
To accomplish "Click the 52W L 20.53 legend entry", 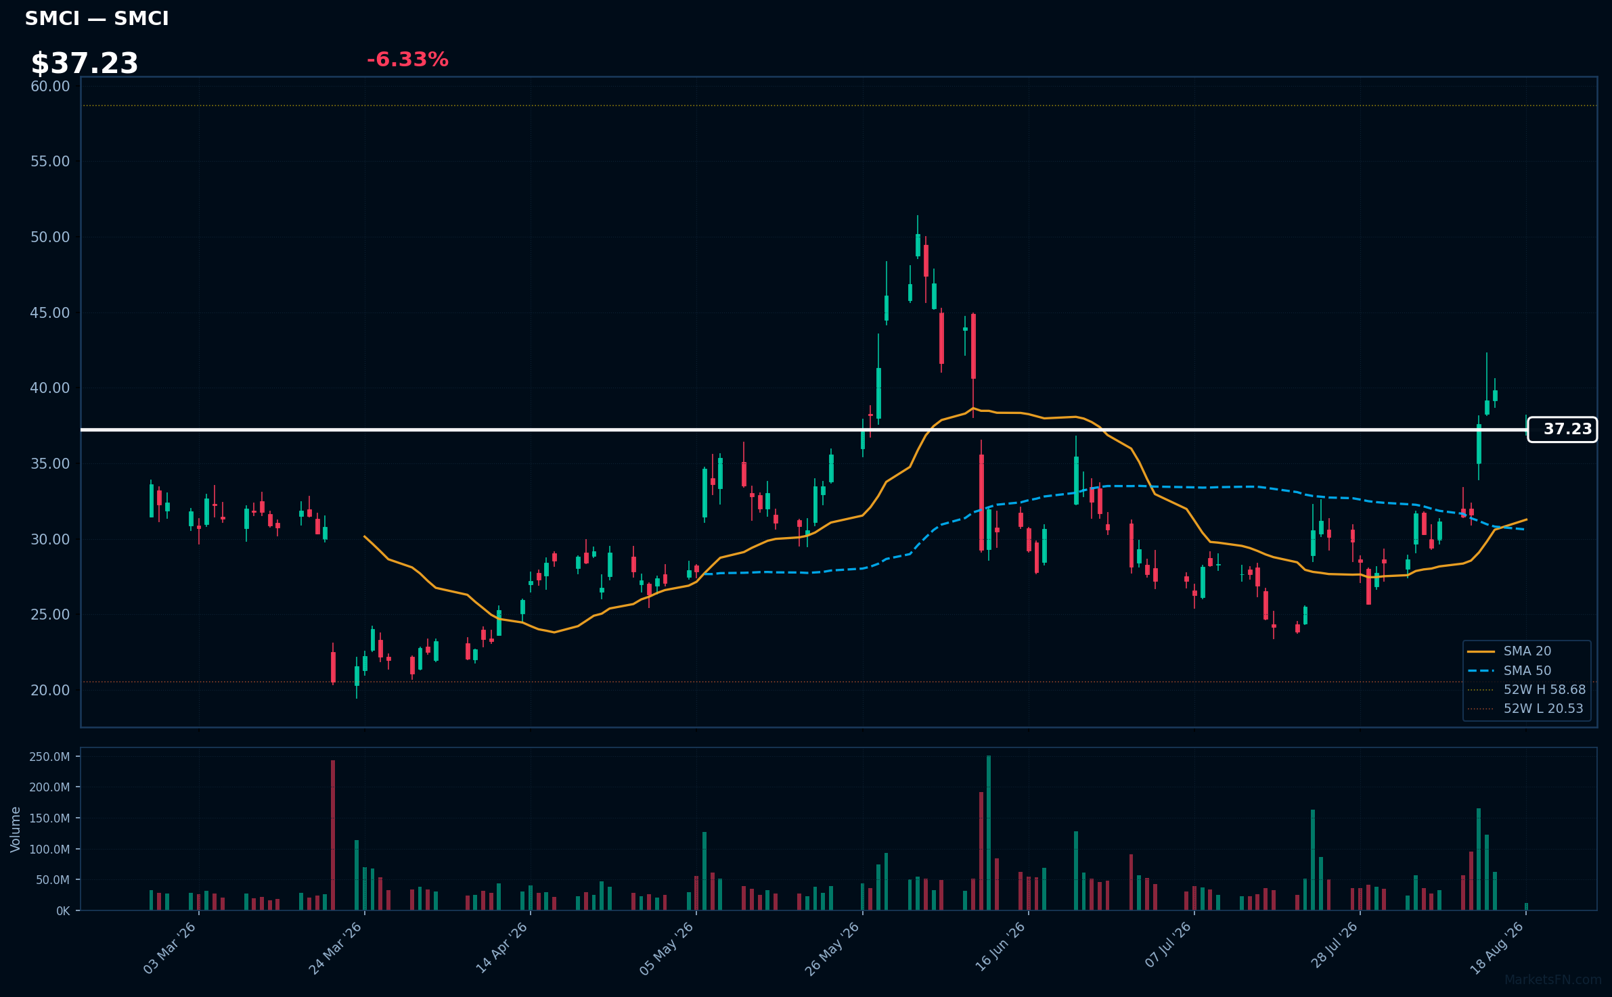I will pyautogui.click(x=1525, y=709).
